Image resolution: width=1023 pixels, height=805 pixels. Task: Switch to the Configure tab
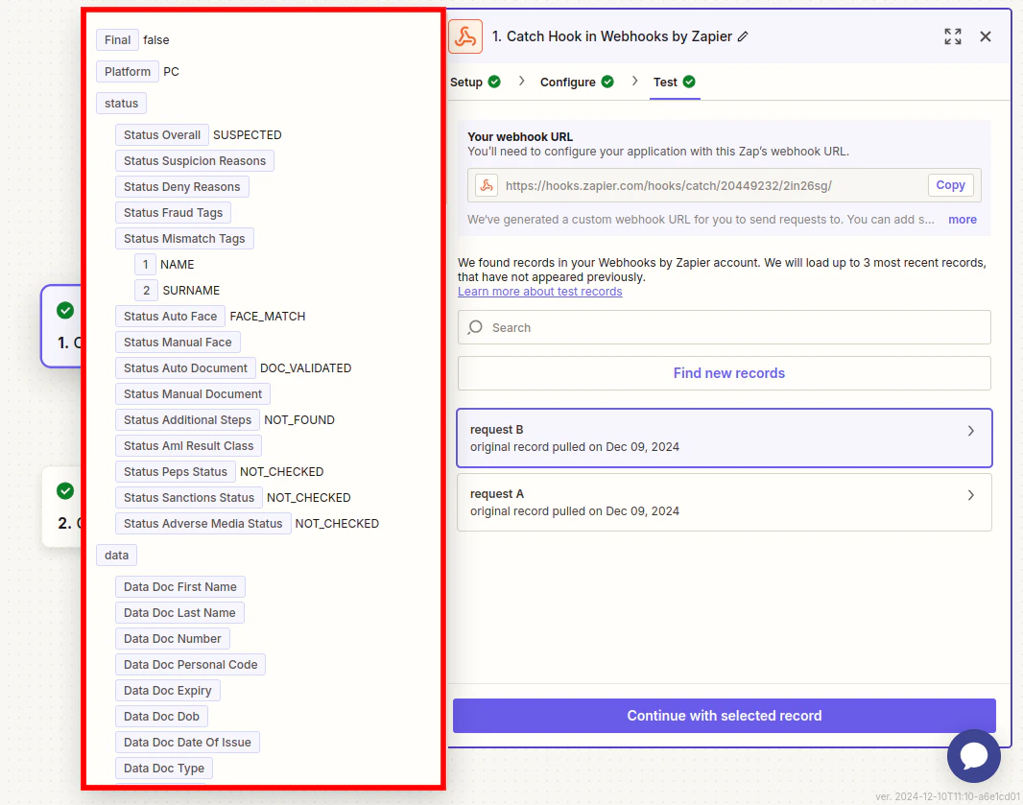[569, 83]
